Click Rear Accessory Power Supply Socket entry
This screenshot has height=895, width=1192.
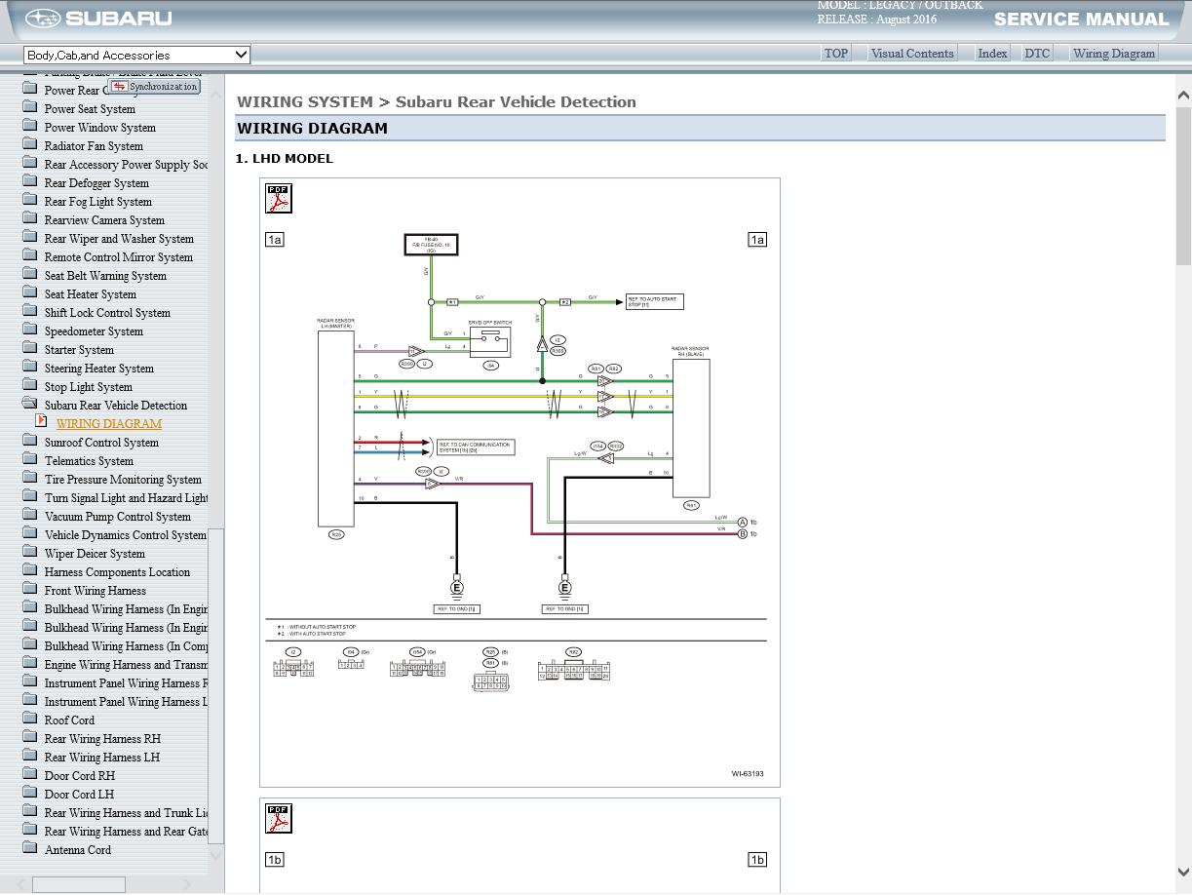[126, 165]
